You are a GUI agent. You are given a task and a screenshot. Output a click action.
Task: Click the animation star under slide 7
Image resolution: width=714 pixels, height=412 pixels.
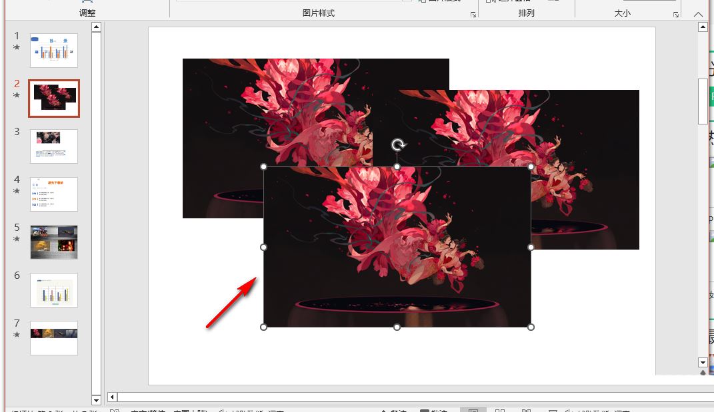tap(17, 335)
